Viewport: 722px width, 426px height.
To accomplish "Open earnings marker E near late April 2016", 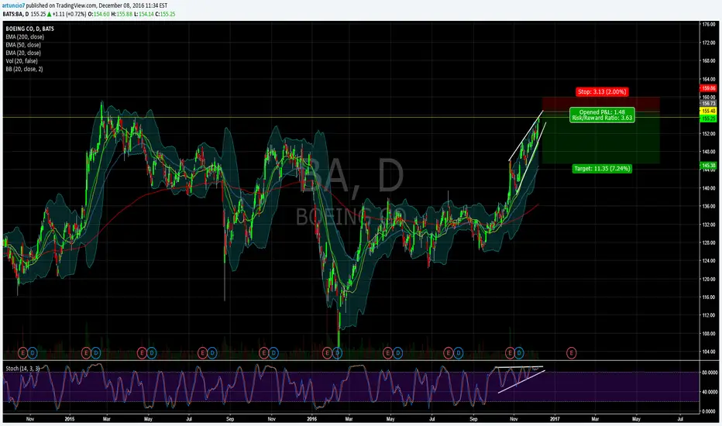I will pyautogui.click(x=387, y=353).
